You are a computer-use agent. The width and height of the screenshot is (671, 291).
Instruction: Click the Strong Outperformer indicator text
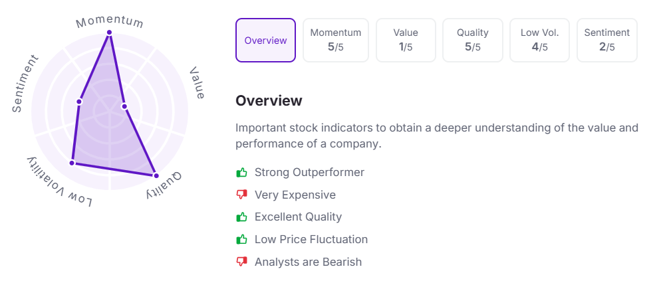coord(309,173)
